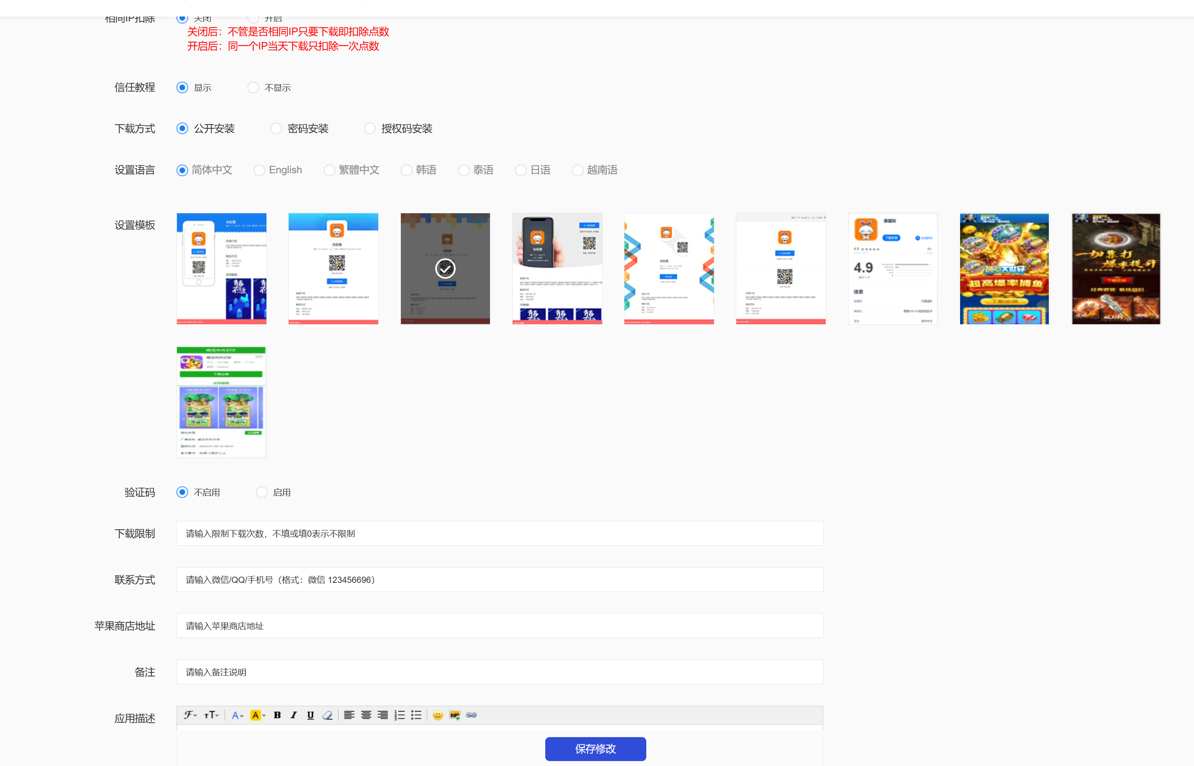
Task: Click the download limit input field
Action: [499, 534]
